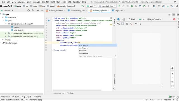
Task: Switch editor to Code-only view
Action: [169, 15]
